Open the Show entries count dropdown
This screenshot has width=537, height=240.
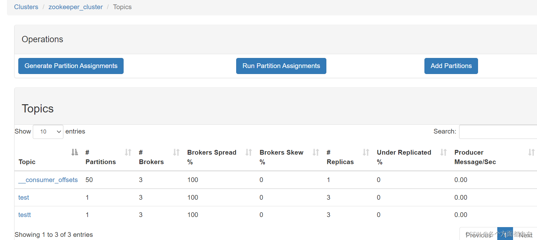coord(48,132)
